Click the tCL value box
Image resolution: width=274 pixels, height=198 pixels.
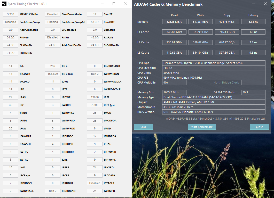click(11, 66)
